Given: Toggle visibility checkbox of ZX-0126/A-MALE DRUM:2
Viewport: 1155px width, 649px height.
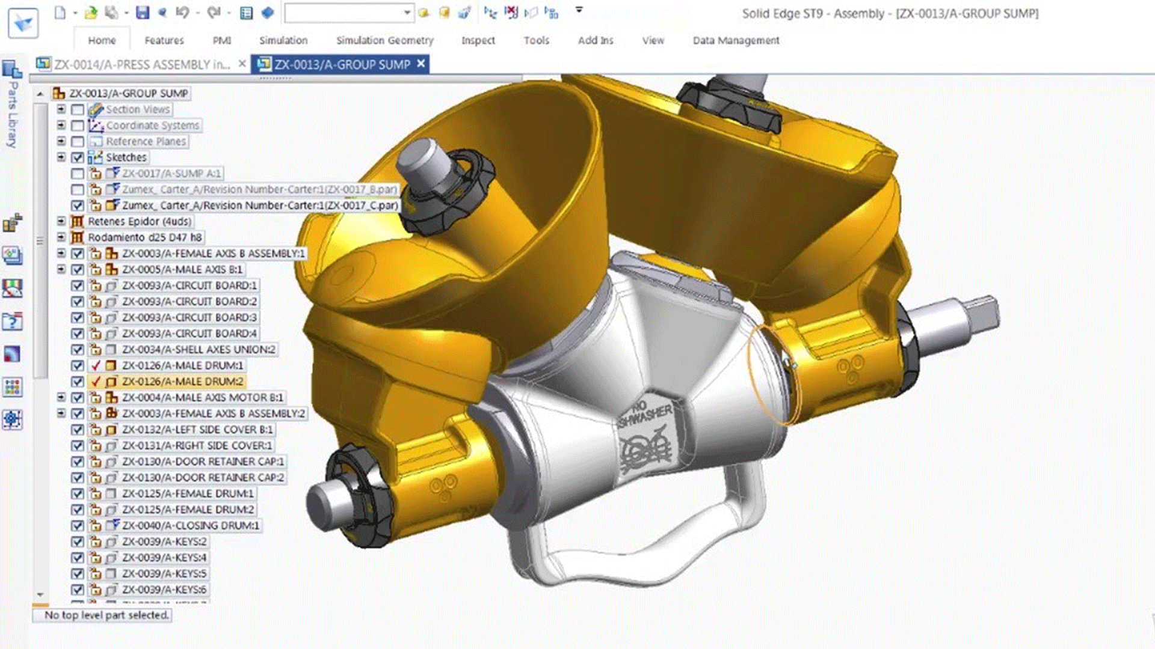Looking at the screenshot, I should coord(77,382).
